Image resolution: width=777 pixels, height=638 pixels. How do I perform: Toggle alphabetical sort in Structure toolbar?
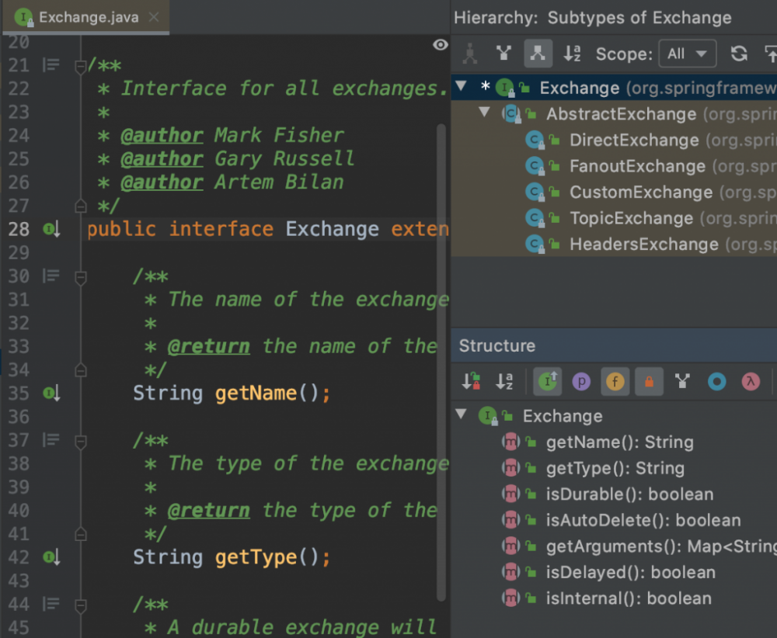point(504,381)
